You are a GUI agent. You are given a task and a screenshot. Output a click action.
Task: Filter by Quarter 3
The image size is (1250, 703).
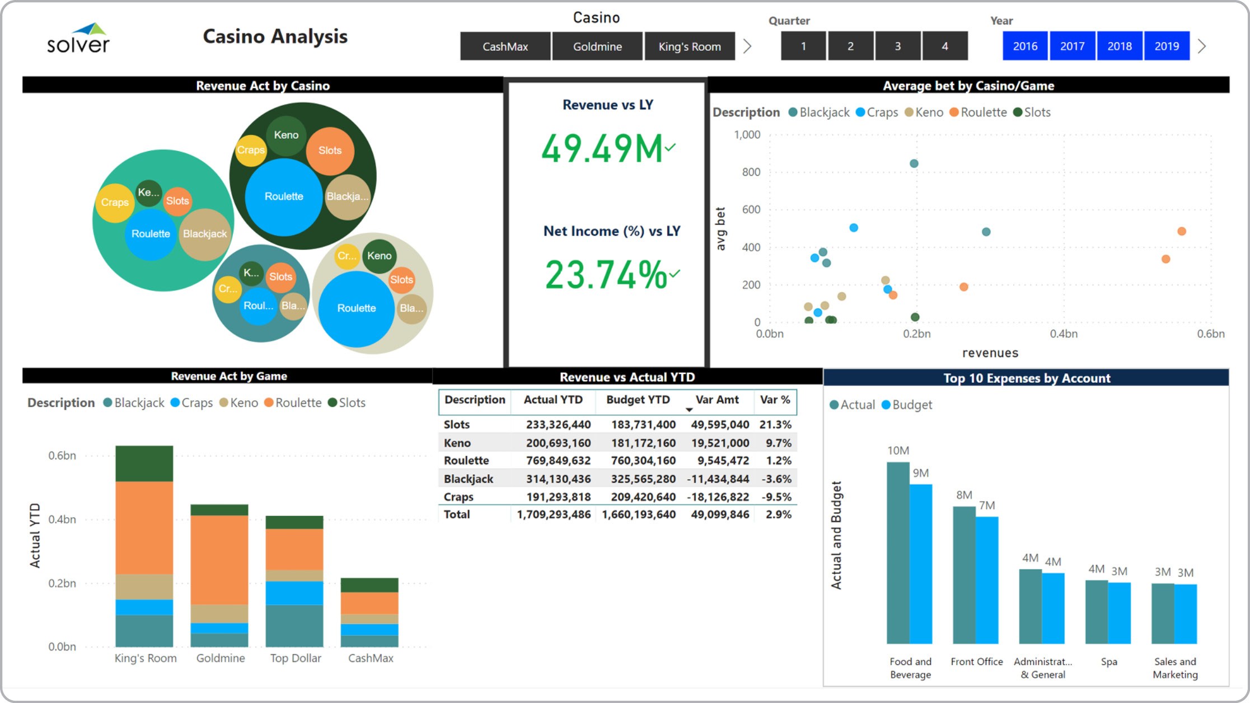click(x=897, y=46)
